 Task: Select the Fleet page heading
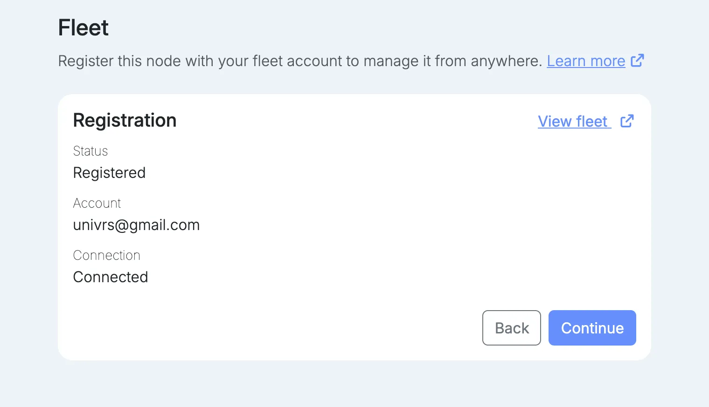click(83, 27)
